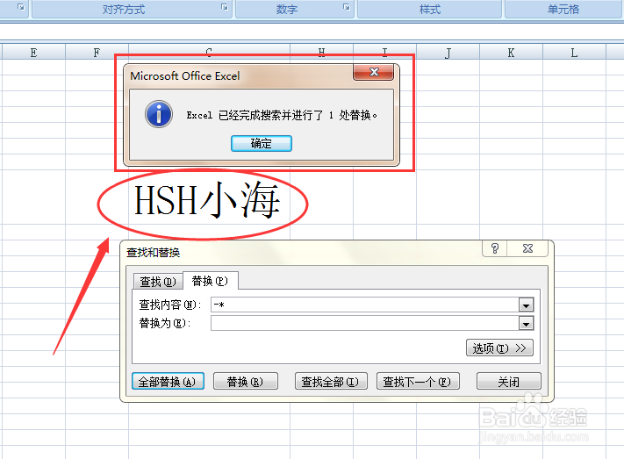This screenshot has height=459, width=624.
Task: Select column E header
Action: pos(33,52)
